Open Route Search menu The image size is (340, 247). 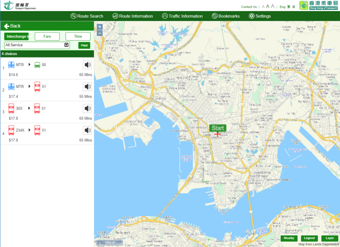87,16
